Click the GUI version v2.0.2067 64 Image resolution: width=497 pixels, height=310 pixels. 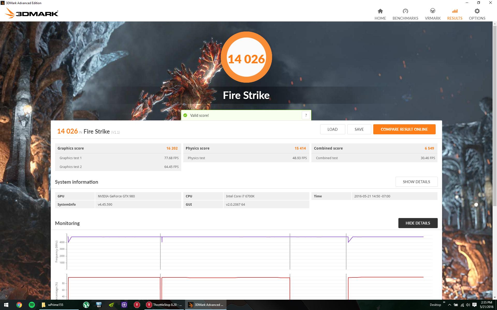click(x=235, y=204)
